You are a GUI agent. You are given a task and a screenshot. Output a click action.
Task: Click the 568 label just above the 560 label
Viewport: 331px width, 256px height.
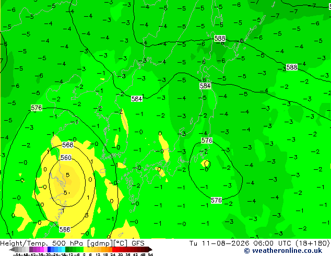68,145
